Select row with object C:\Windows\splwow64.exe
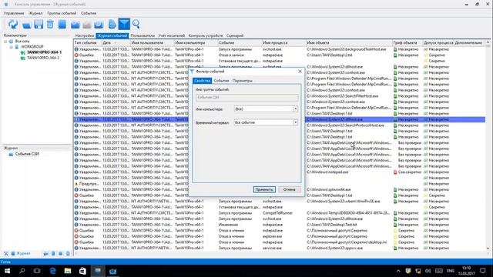 pyautogui.click(x=280, y=190)
